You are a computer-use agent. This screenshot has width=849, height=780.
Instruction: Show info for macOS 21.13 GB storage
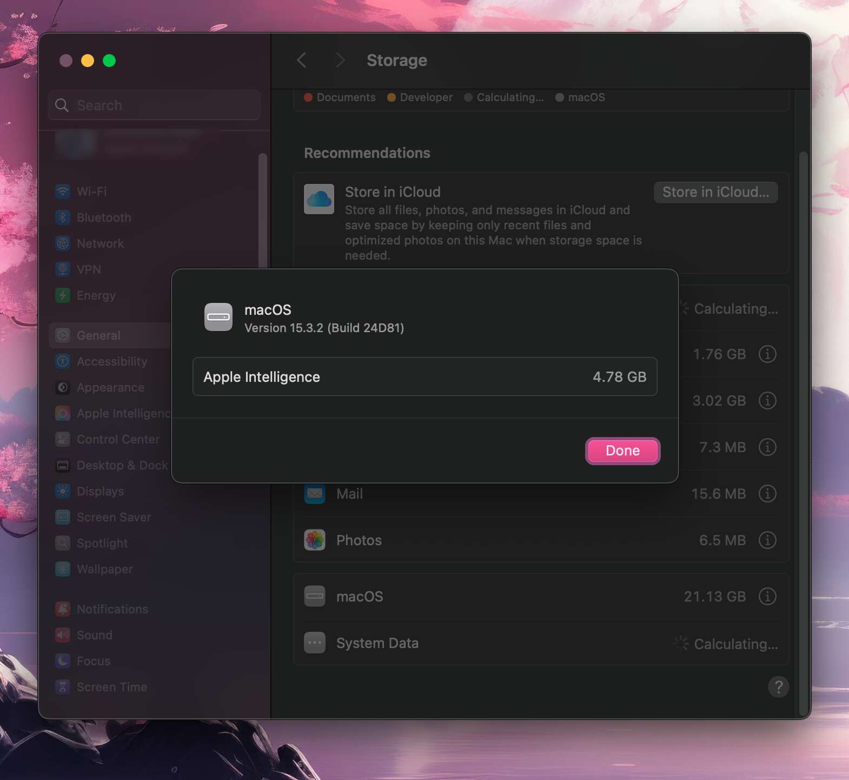(x=767, y=596)
